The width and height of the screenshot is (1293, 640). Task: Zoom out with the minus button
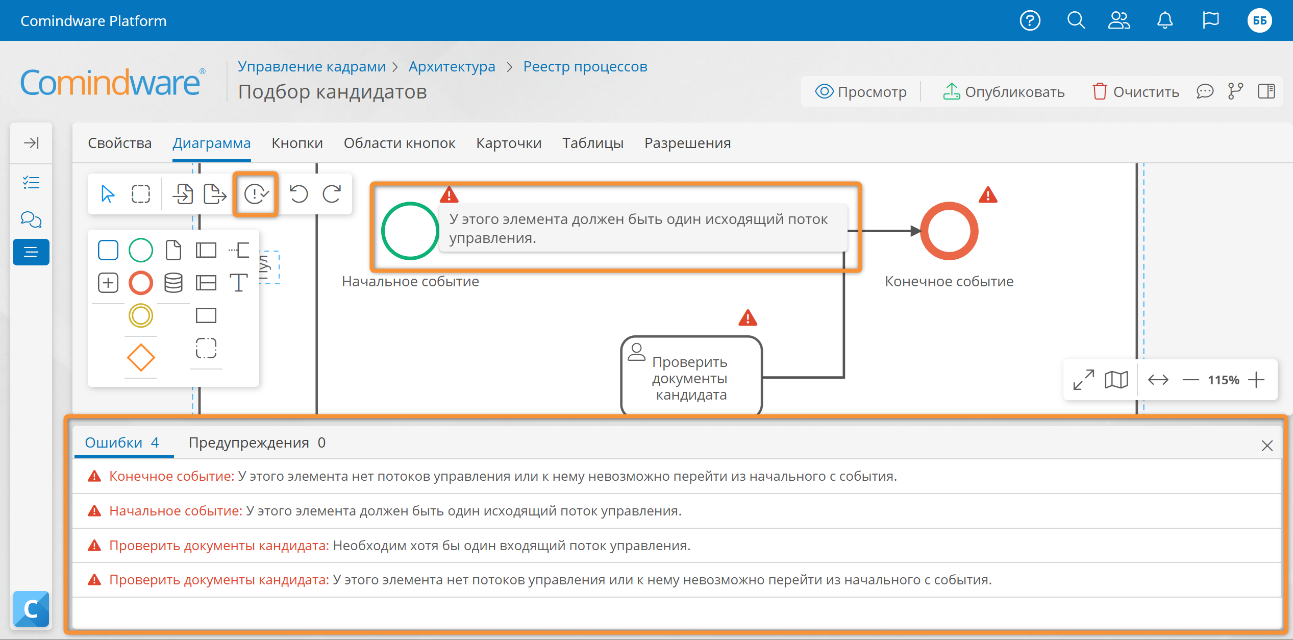click(x=1190, y=380)
